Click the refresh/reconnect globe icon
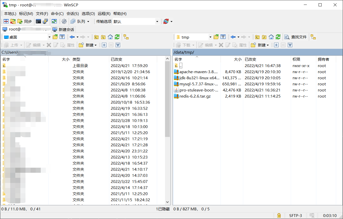Screen dimensions: 343x219 coord(166,22)
